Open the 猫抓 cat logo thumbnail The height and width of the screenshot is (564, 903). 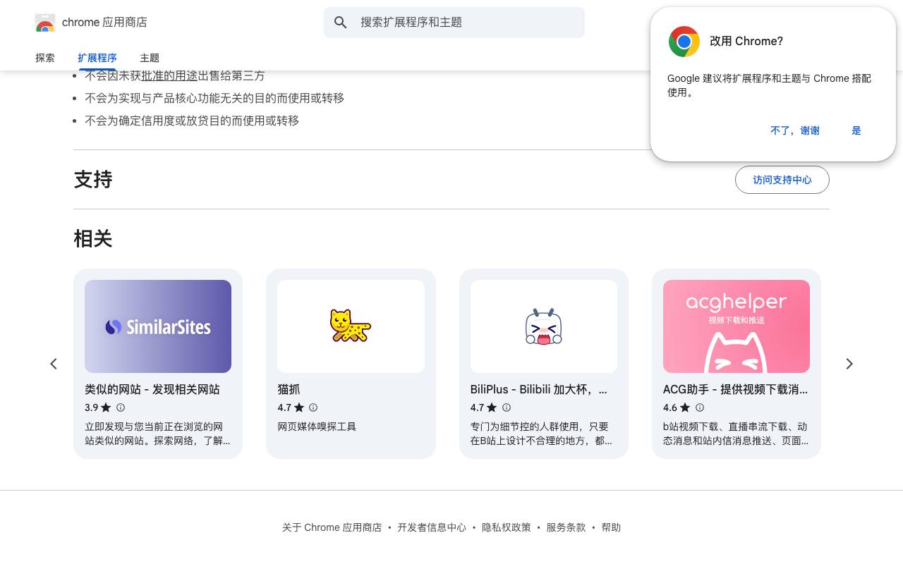coord(351,326)
